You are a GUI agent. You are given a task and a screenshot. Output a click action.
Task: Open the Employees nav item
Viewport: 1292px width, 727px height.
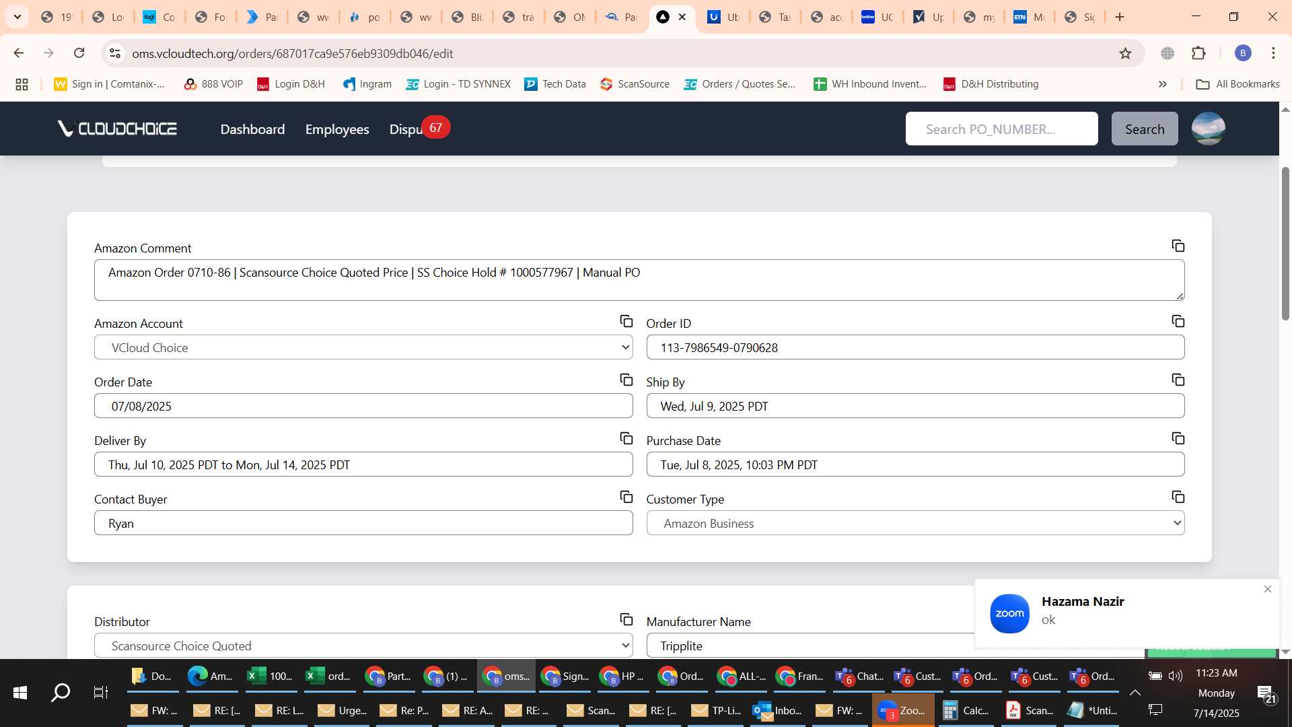pos(337,129)
